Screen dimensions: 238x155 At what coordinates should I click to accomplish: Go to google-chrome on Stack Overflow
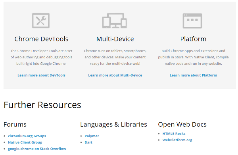point(37,149)
